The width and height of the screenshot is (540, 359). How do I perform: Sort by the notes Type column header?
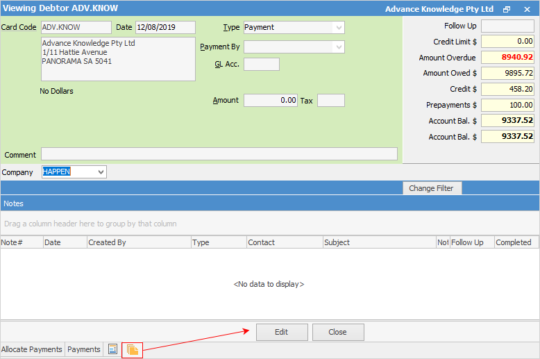click(219, 242)
